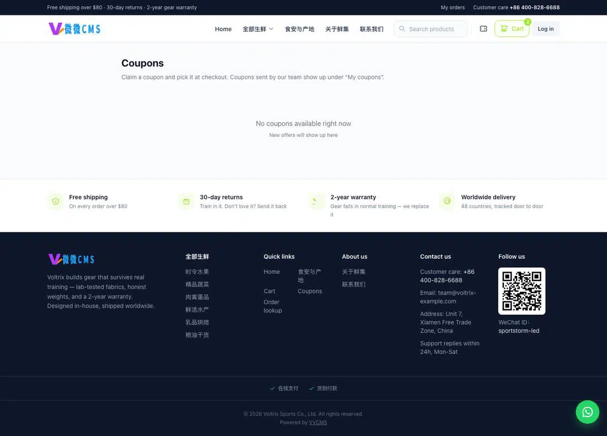Click the magnifier icon in search box
This screenshot has width=607, height=436.
(x=402, y=29)
